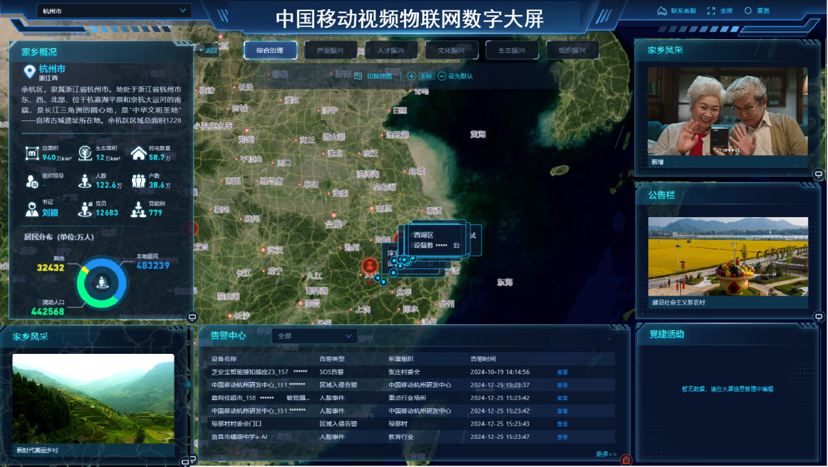Click 查看 for 琼那村村委会门口 row
This screenshot has height=467, width=828.
pyautogui.click(x=562, y=424)
